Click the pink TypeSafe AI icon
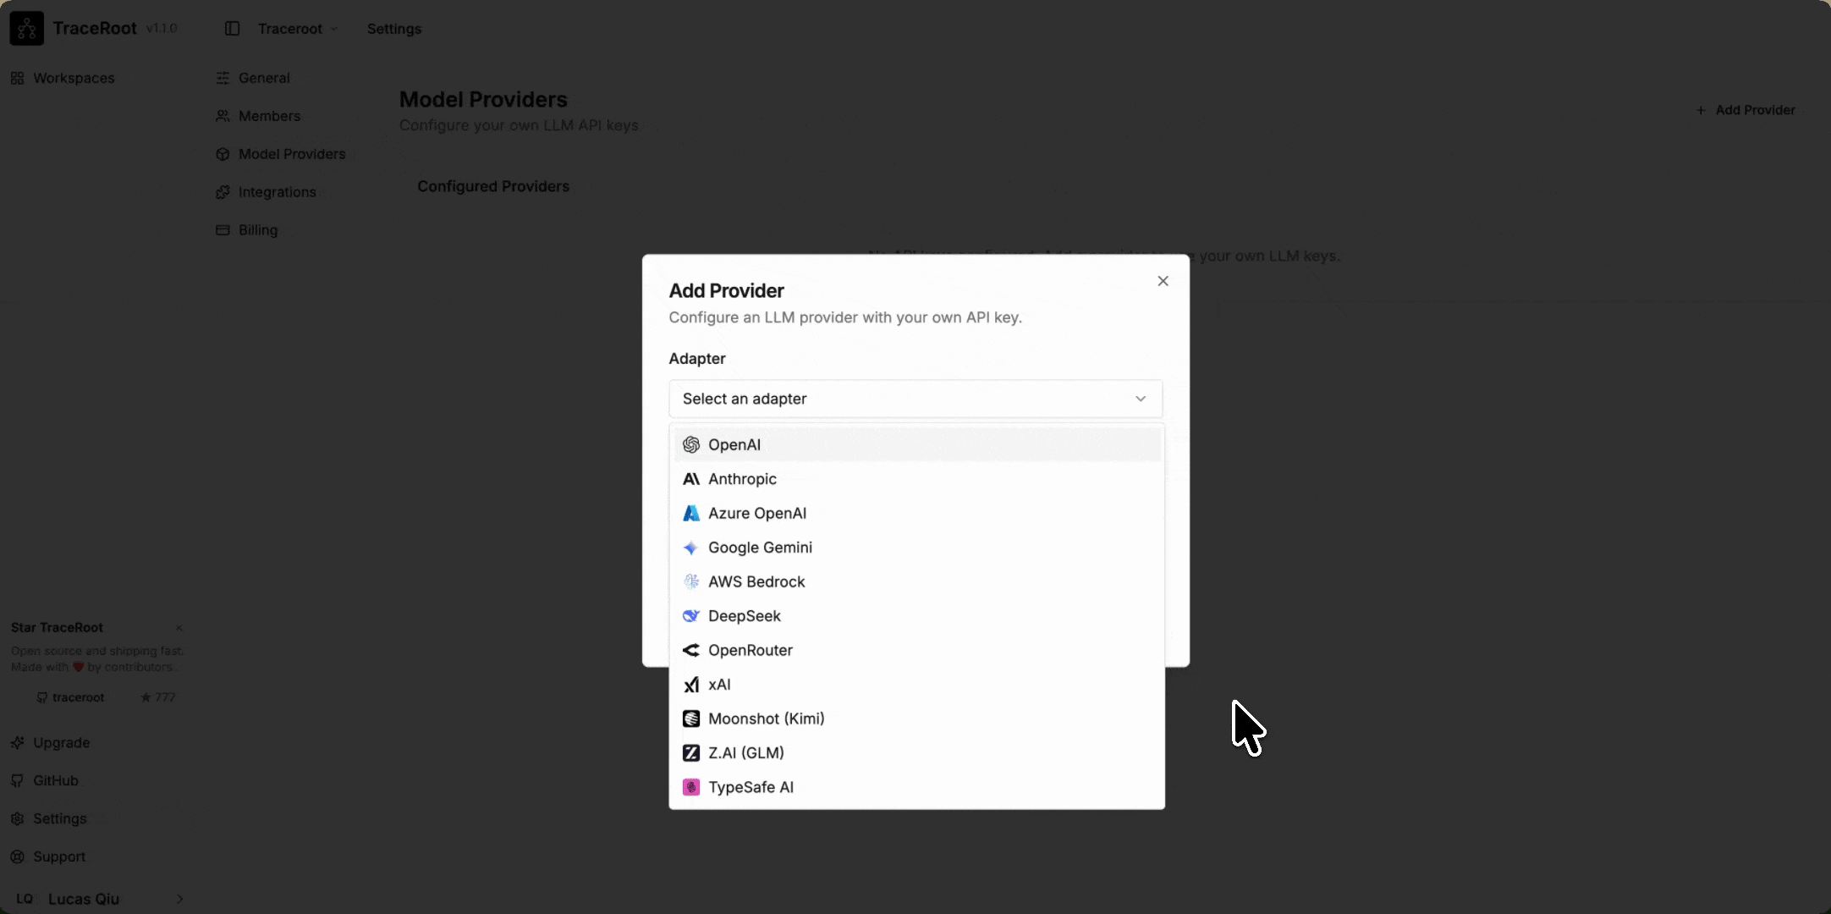Image resolution: width=1831 pixels, height=914 pixels. tap(691, 787)
